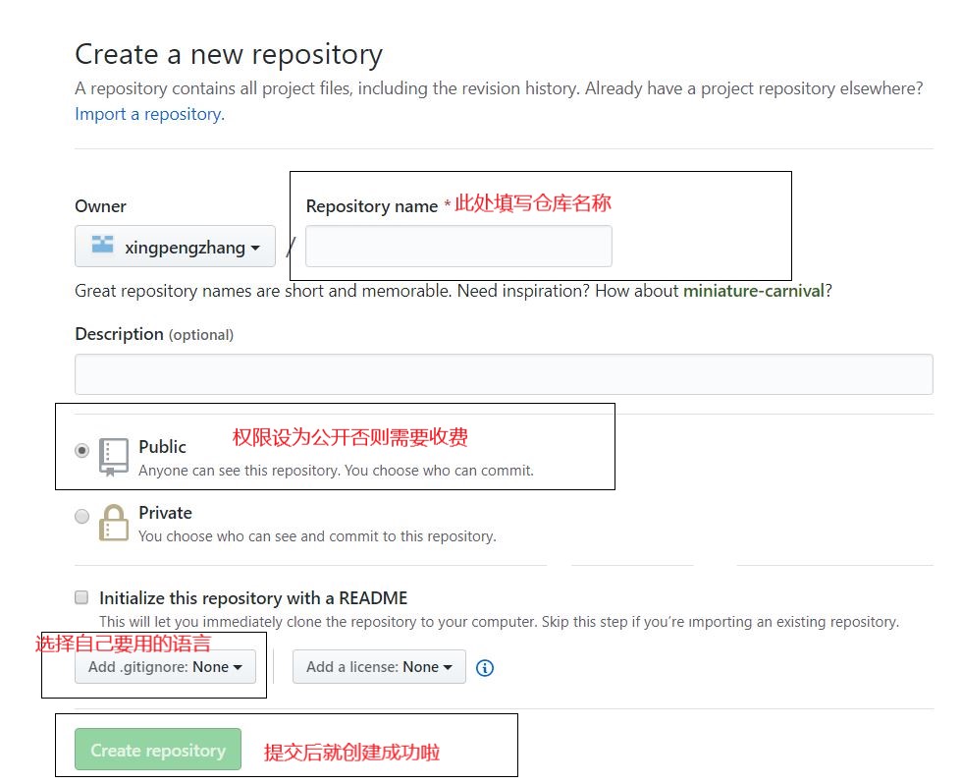Enable Initialize this repository with a README
Viewport: 962px width, 784px height.
(81, 597)
